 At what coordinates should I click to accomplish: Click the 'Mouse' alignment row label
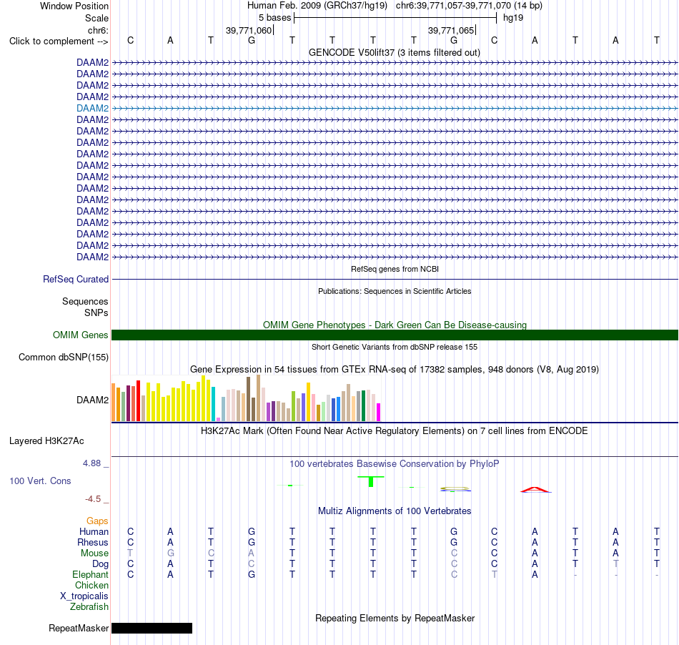[94, 553]
